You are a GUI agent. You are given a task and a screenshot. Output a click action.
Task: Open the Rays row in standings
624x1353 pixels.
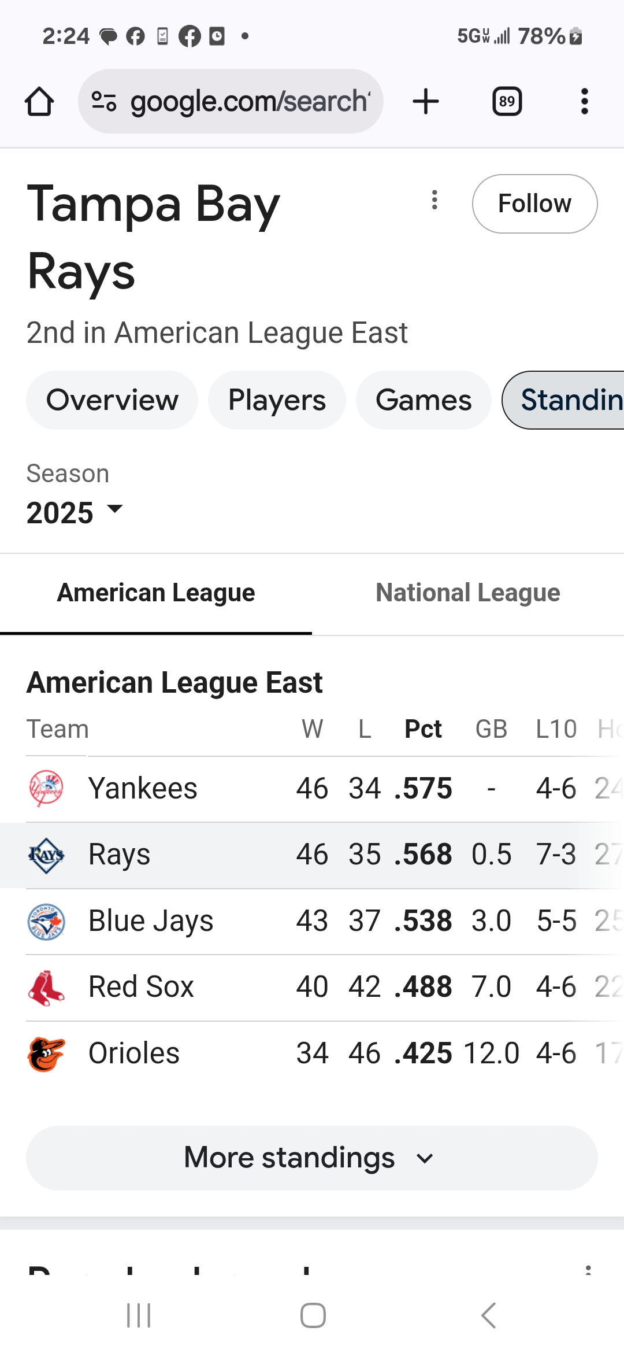[312, 855]
